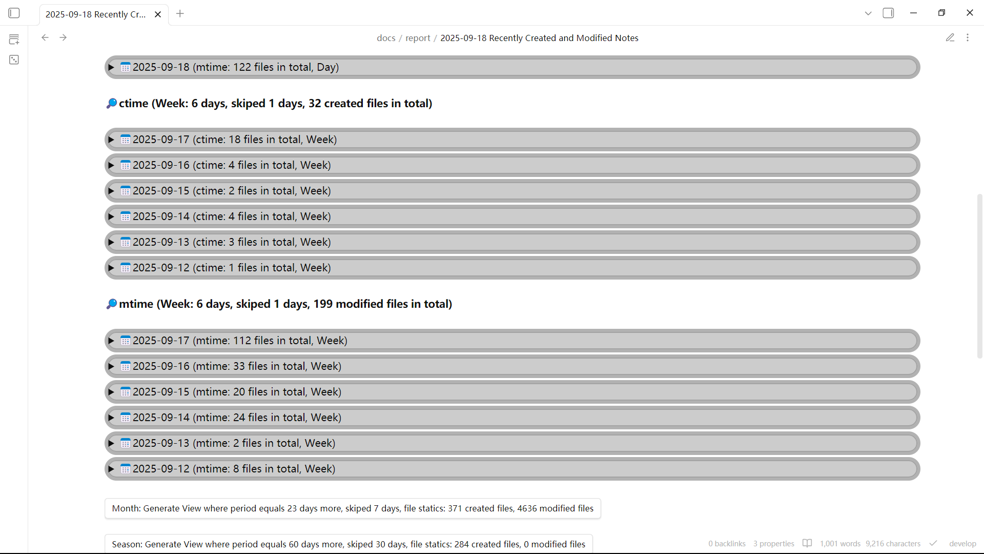The width and height of the screenshot is (984, 554).
Task: Expand 2025-09-17 ctime 18 files section
Action: tap(111, 140)
